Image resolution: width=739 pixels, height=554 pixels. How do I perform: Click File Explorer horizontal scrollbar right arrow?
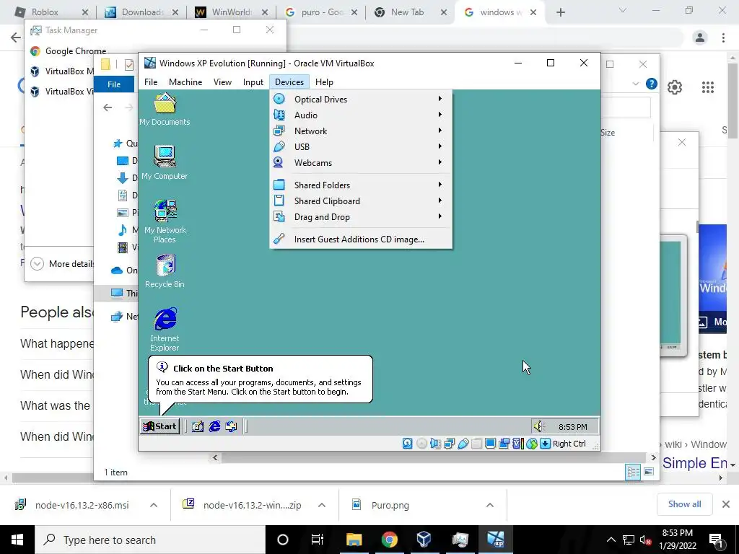tap(653, 457)
